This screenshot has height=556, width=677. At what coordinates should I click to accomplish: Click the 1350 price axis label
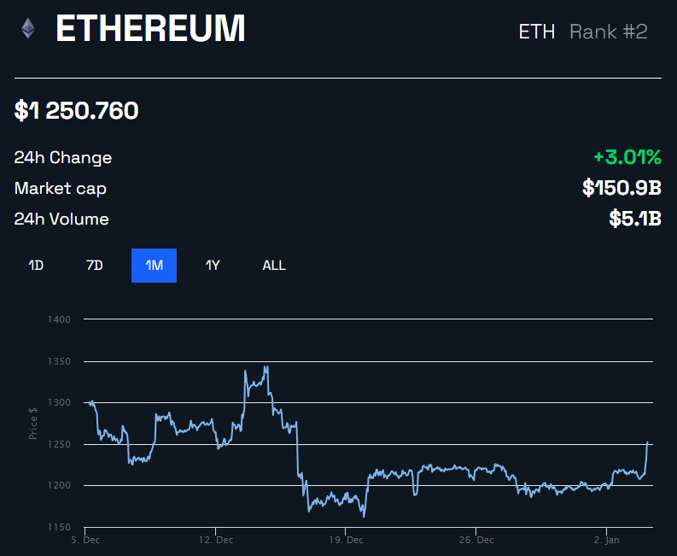click(x=59, y=361)
